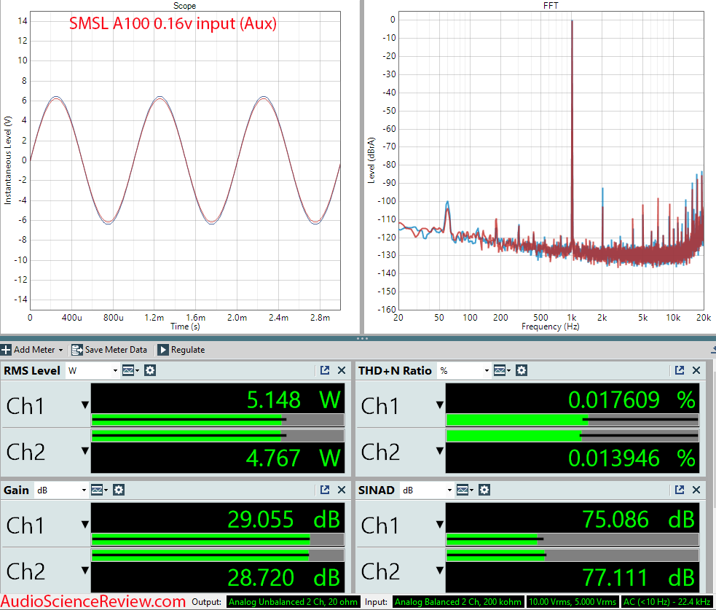The image size is (716, 610).
Task: Click the THD+N Ratio meter title
Action: pyautogui.click(x=395, y=370)
